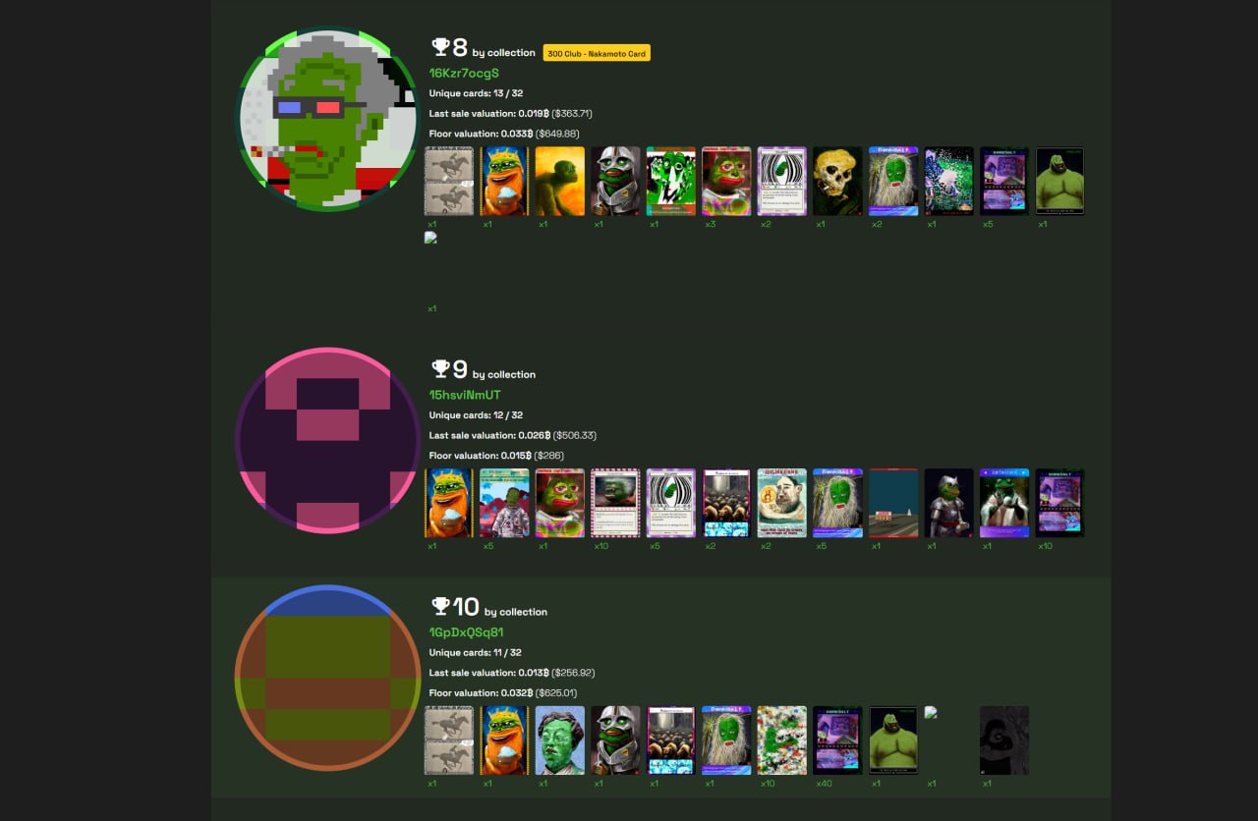The image size is (1258, 821).
Task: Open the dark teal landscape card in rank 9
Action: pyautogui.click(x=893, y=503)
